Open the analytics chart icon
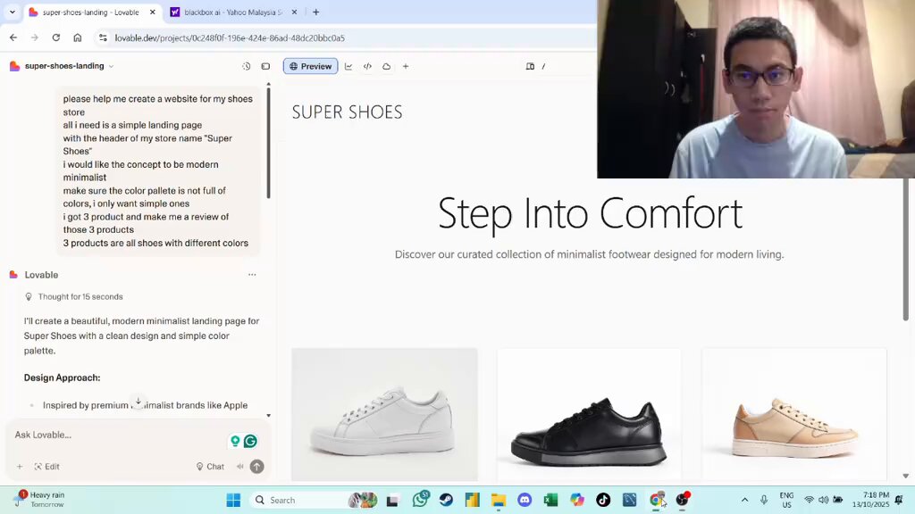The height and width of the screenshot is (514, 915). 348,66
